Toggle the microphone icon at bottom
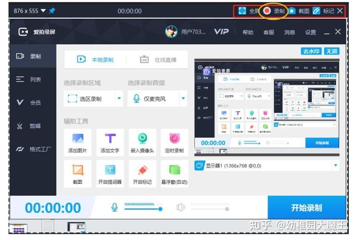Screen dimensions: 356x240 [115, 207]
